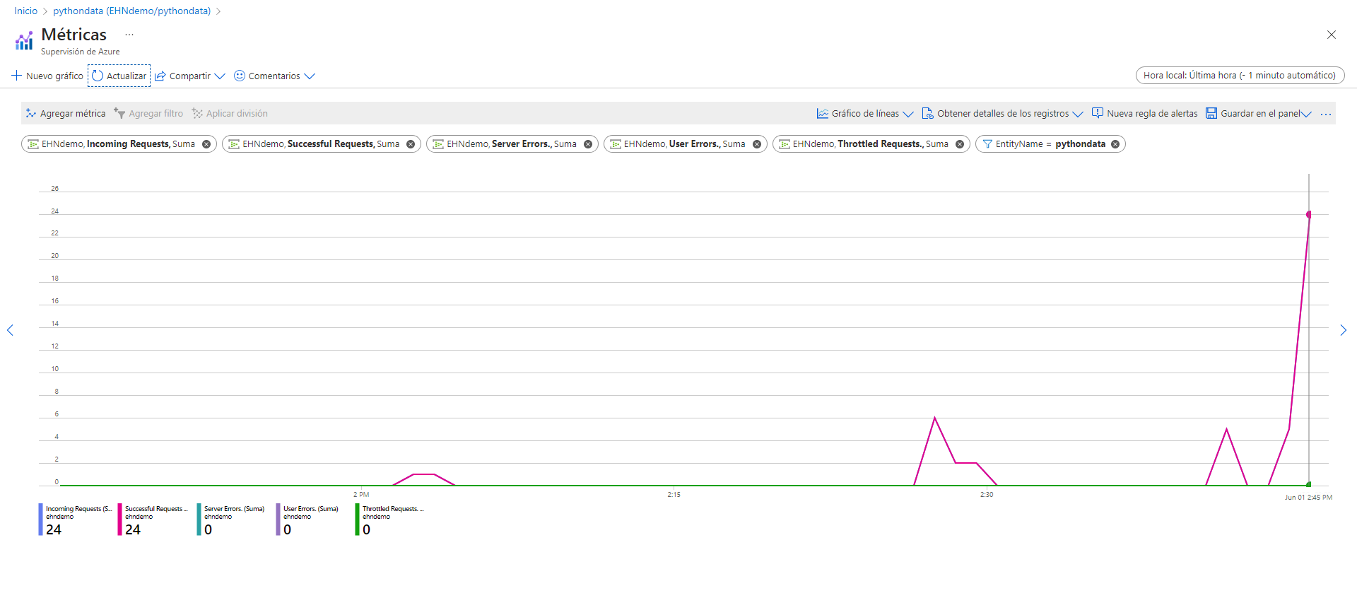Open the Comentarios menu
The height and width of the screenshot is (598, 1357).
click(274, 76)
